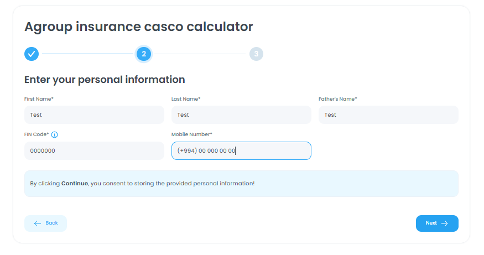
Task: Focus the First Name input field
Action: [x=94, y=115]
